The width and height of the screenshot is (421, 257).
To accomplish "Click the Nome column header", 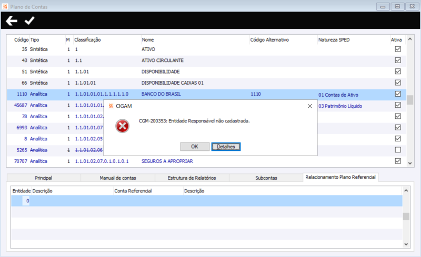I will coord(148,40).
